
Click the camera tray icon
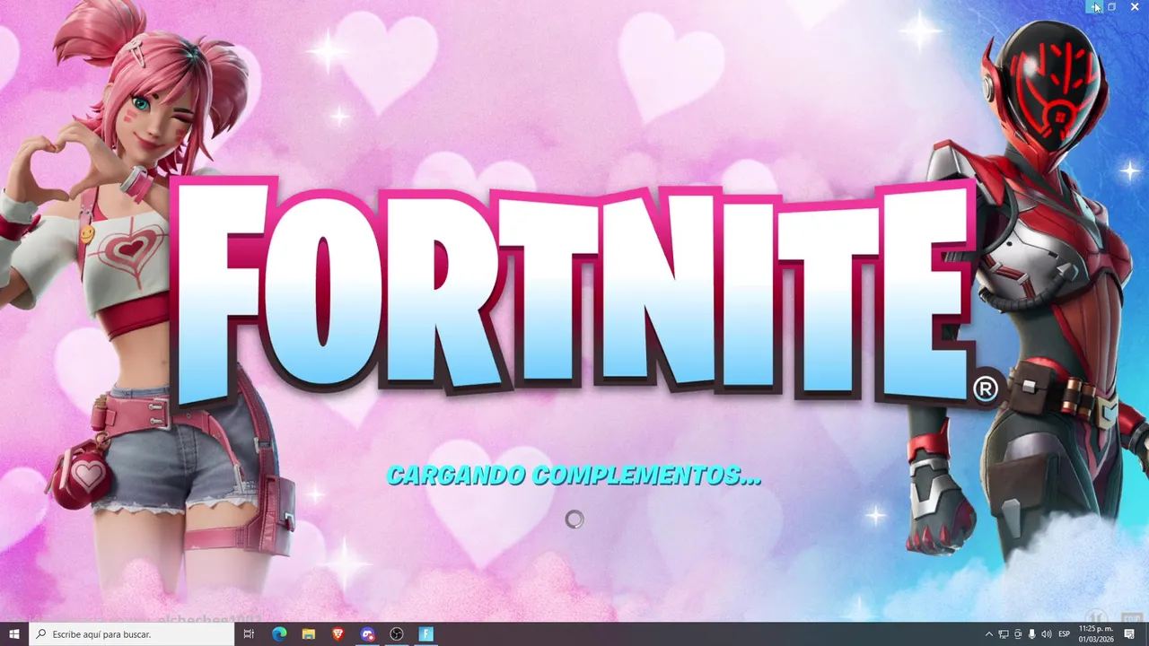tap(1018, 634)
